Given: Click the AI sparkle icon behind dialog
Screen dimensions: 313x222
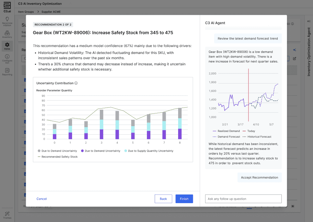Looking at the screenshot, I should [294, 50].
